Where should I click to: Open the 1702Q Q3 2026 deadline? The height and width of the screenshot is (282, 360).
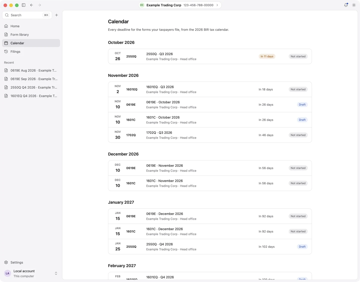tap(210, 135)
